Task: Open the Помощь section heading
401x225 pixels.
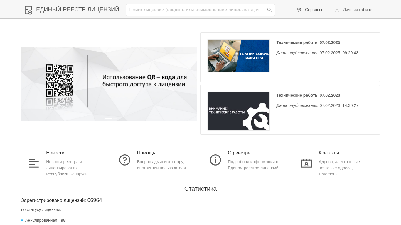Action: click(x=146, y=153)
